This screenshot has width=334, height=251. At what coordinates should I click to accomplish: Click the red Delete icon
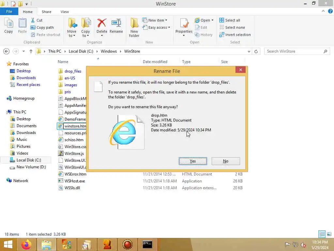(102, 23)
